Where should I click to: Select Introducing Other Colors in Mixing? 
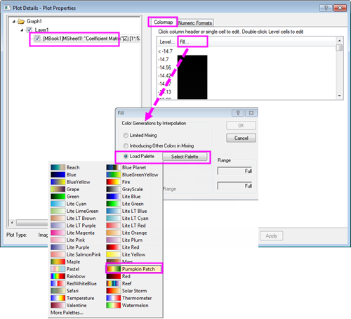point(126,145)
